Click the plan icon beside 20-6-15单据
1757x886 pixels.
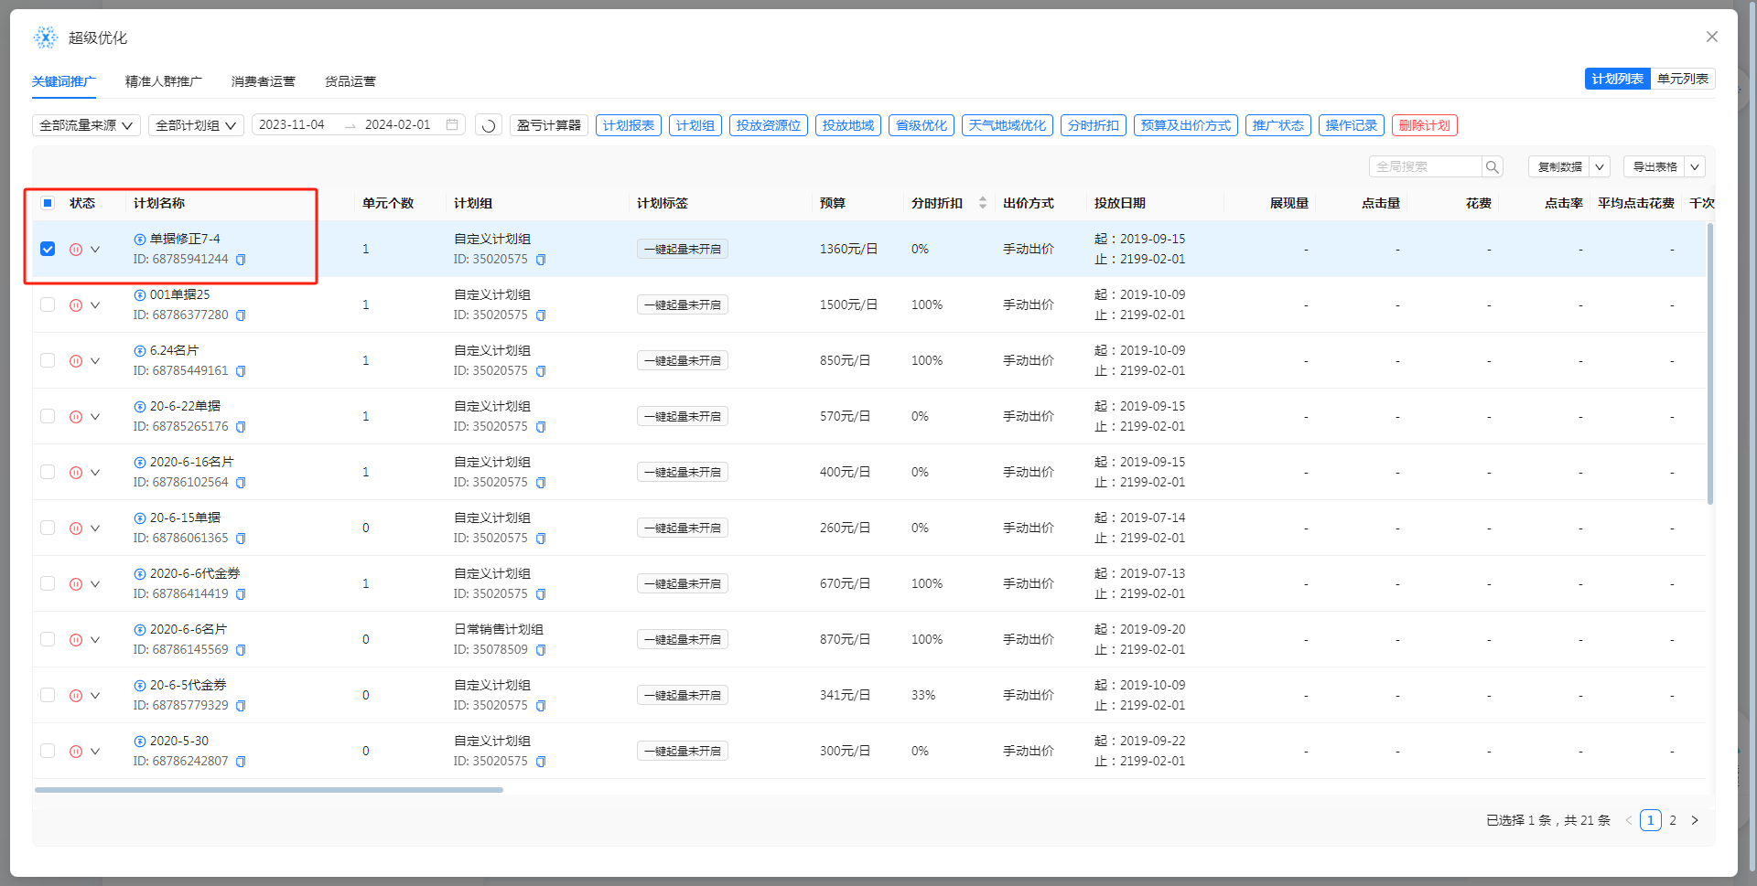click(x=140, y=518)
